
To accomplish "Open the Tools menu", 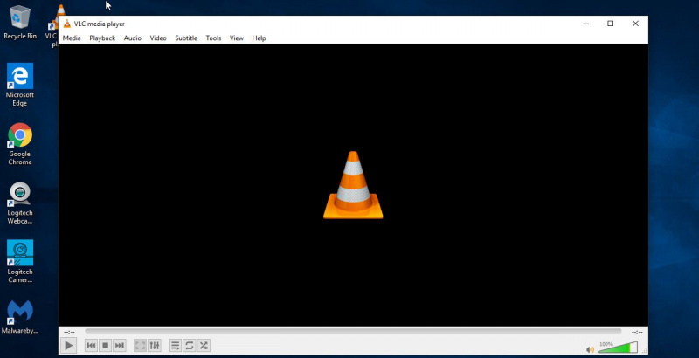I will click(x=213, y=38).
